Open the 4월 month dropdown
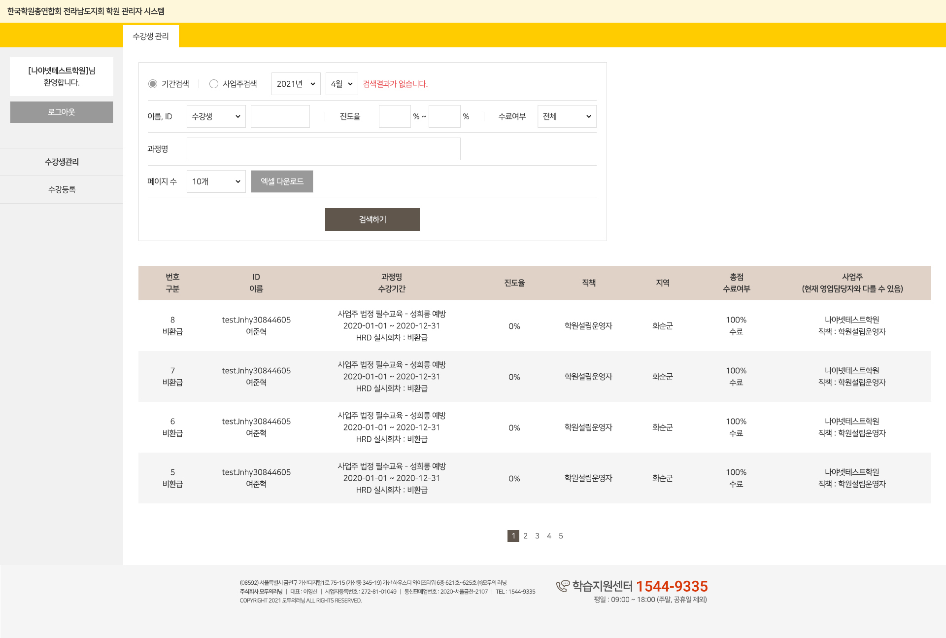 coord(341,84)
